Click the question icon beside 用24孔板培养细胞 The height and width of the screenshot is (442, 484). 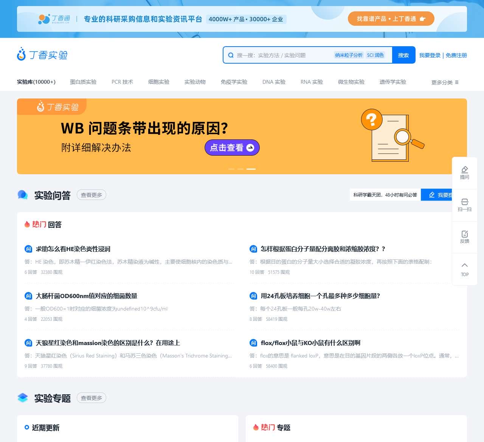[x=253, y=296]
